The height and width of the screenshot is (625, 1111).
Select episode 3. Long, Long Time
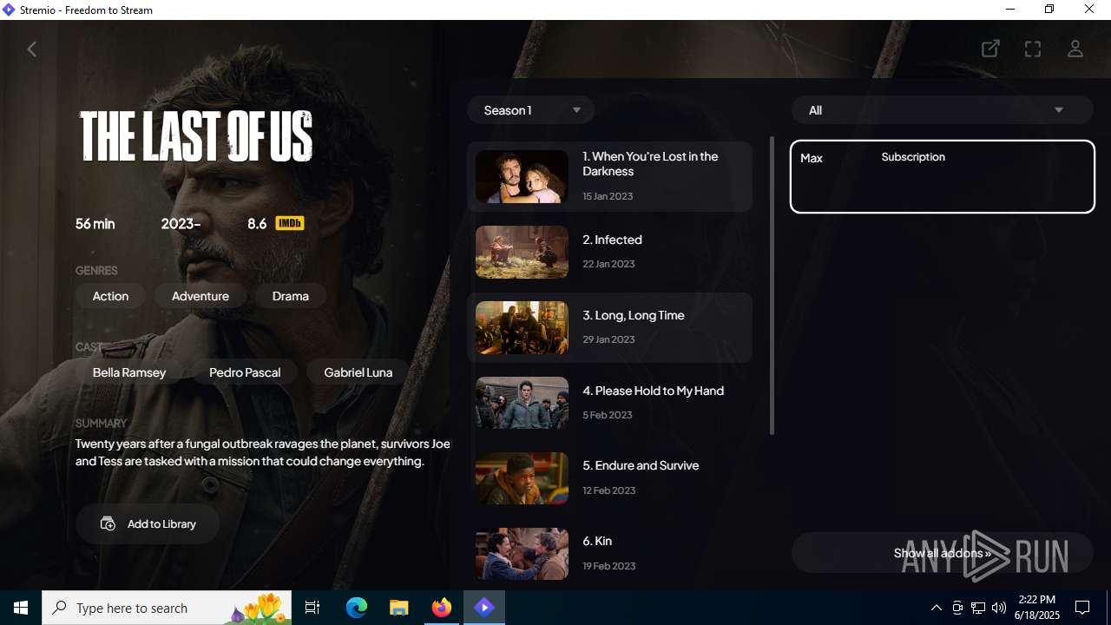click(x=609, y=327)
